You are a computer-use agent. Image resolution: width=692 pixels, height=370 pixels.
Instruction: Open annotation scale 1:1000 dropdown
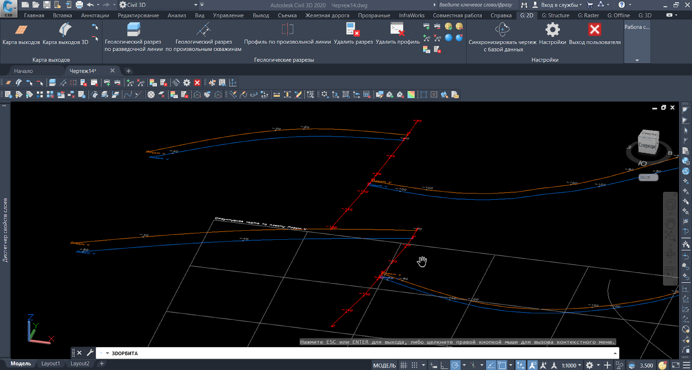coord(571,365)
